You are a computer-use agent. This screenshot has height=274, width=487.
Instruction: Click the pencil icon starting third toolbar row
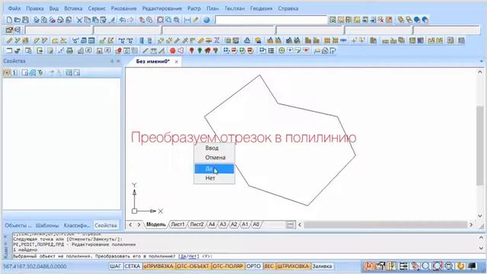pyautogui.click(x=9, y=40)
